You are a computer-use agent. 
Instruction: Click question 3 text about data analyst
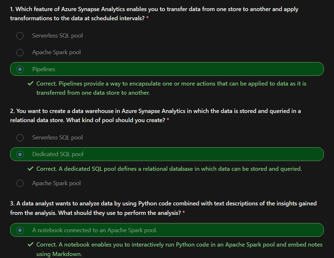pos(163,208)
